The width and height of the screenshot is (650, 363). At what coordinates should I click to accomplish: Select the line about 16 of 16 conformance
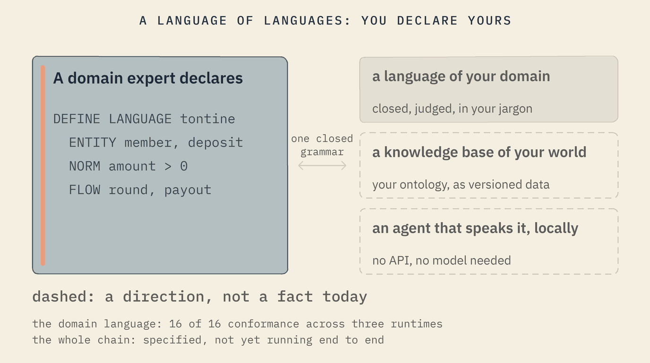pyautogui.click(x=237, y=324)
